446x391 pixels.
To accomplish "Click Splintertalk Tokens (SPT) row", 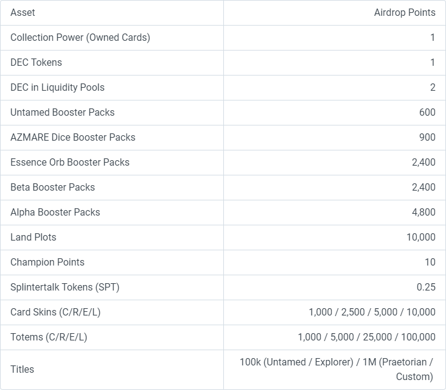I will pos(223,287).
